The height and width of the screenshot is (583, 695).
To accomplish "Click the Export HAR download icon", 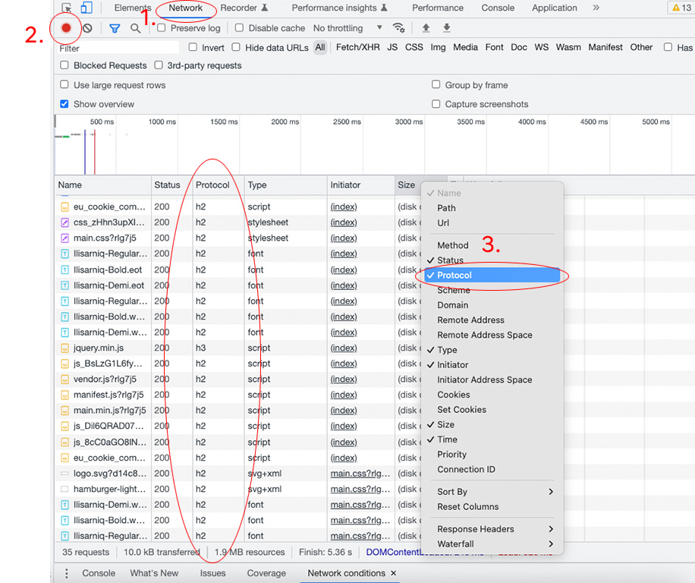I will click(447, 28).
